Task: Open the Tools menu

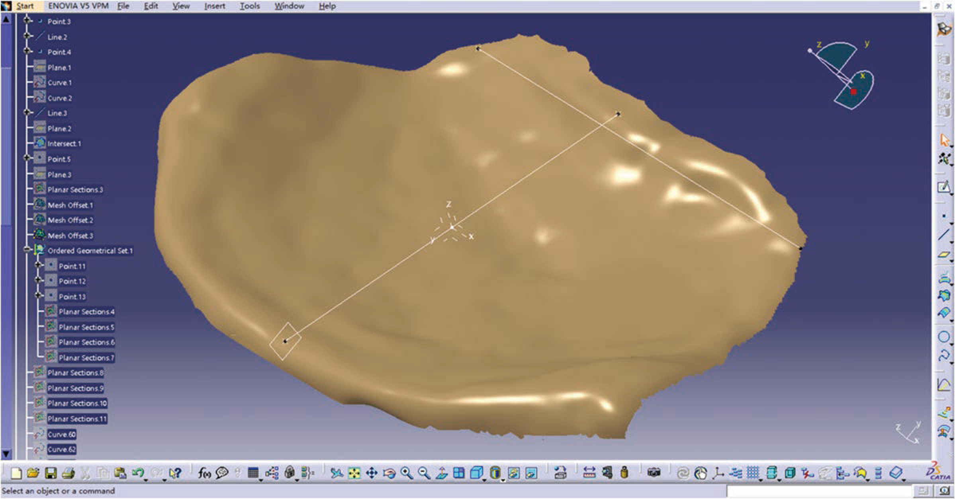Action: (x=249, y=6)
